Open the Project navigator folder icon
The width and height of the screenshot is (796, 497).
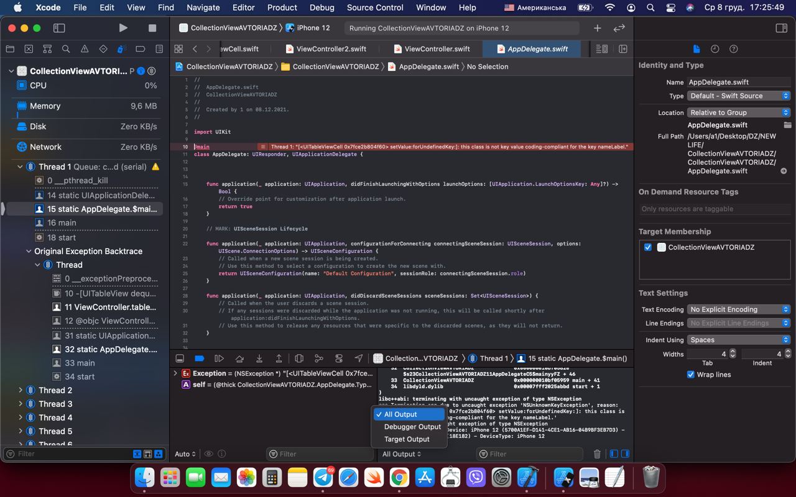[10, 49]
